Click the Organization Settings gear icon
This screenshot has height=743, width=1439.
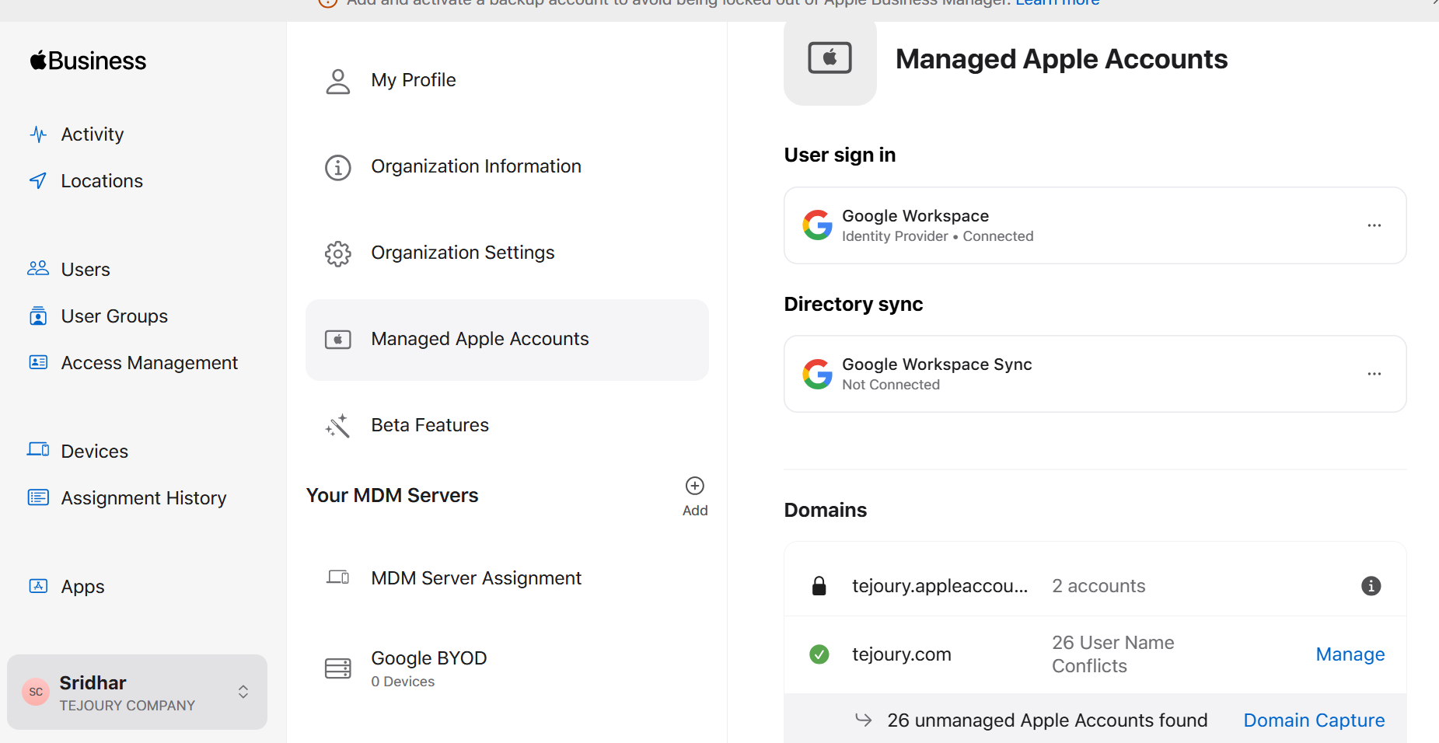tap(338, 253)
